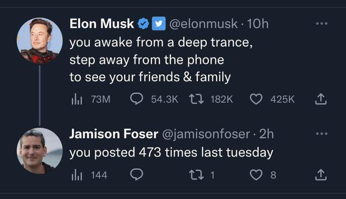
Task: Click the Jamison Foser display name
Action: [114, 134]
